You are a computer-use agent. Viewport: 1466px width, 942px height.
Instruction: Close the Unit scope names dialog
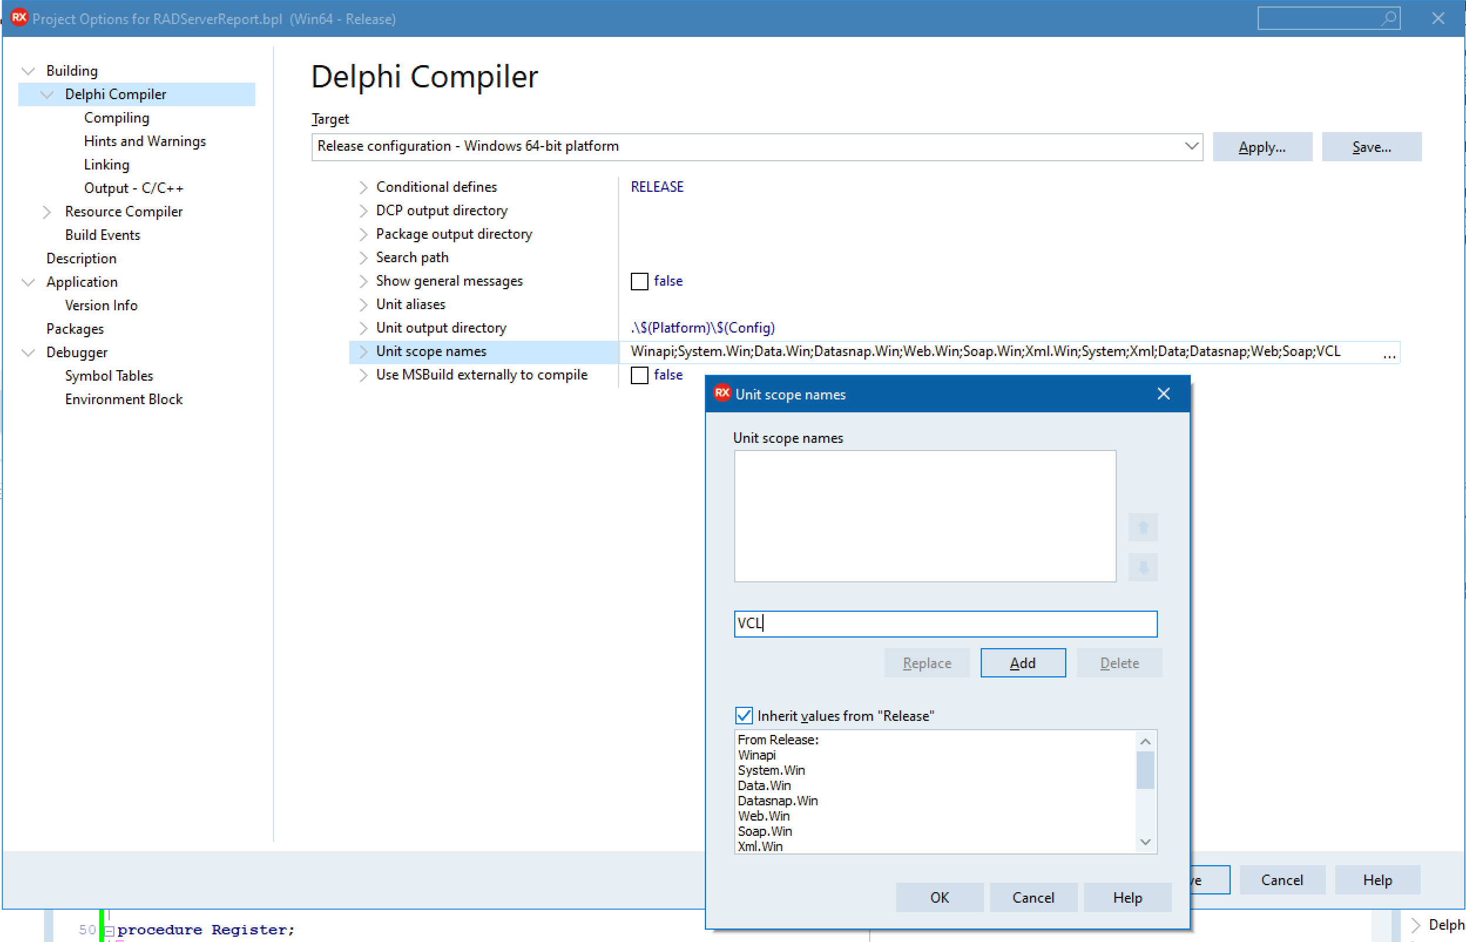(x=1163, y=394)
